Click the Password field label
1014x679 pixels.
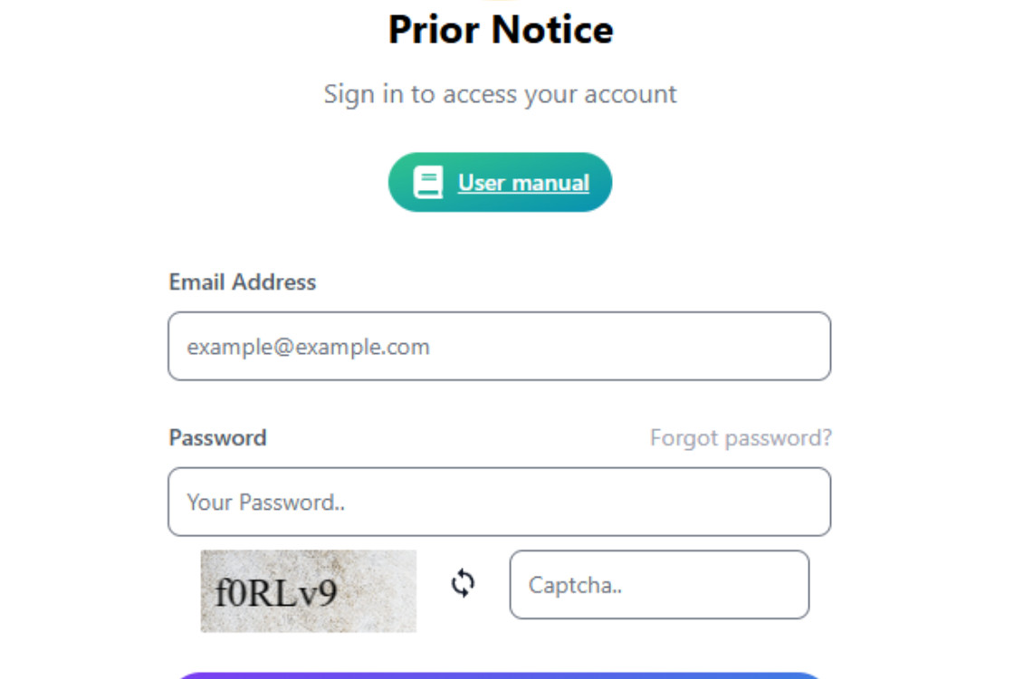point(217,438)
